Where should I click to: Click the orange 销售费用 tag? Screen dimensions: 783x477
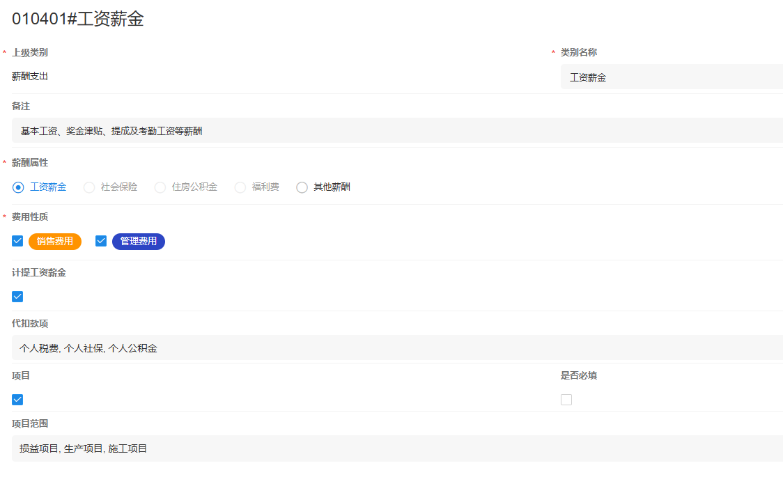[x=55, y=242]
